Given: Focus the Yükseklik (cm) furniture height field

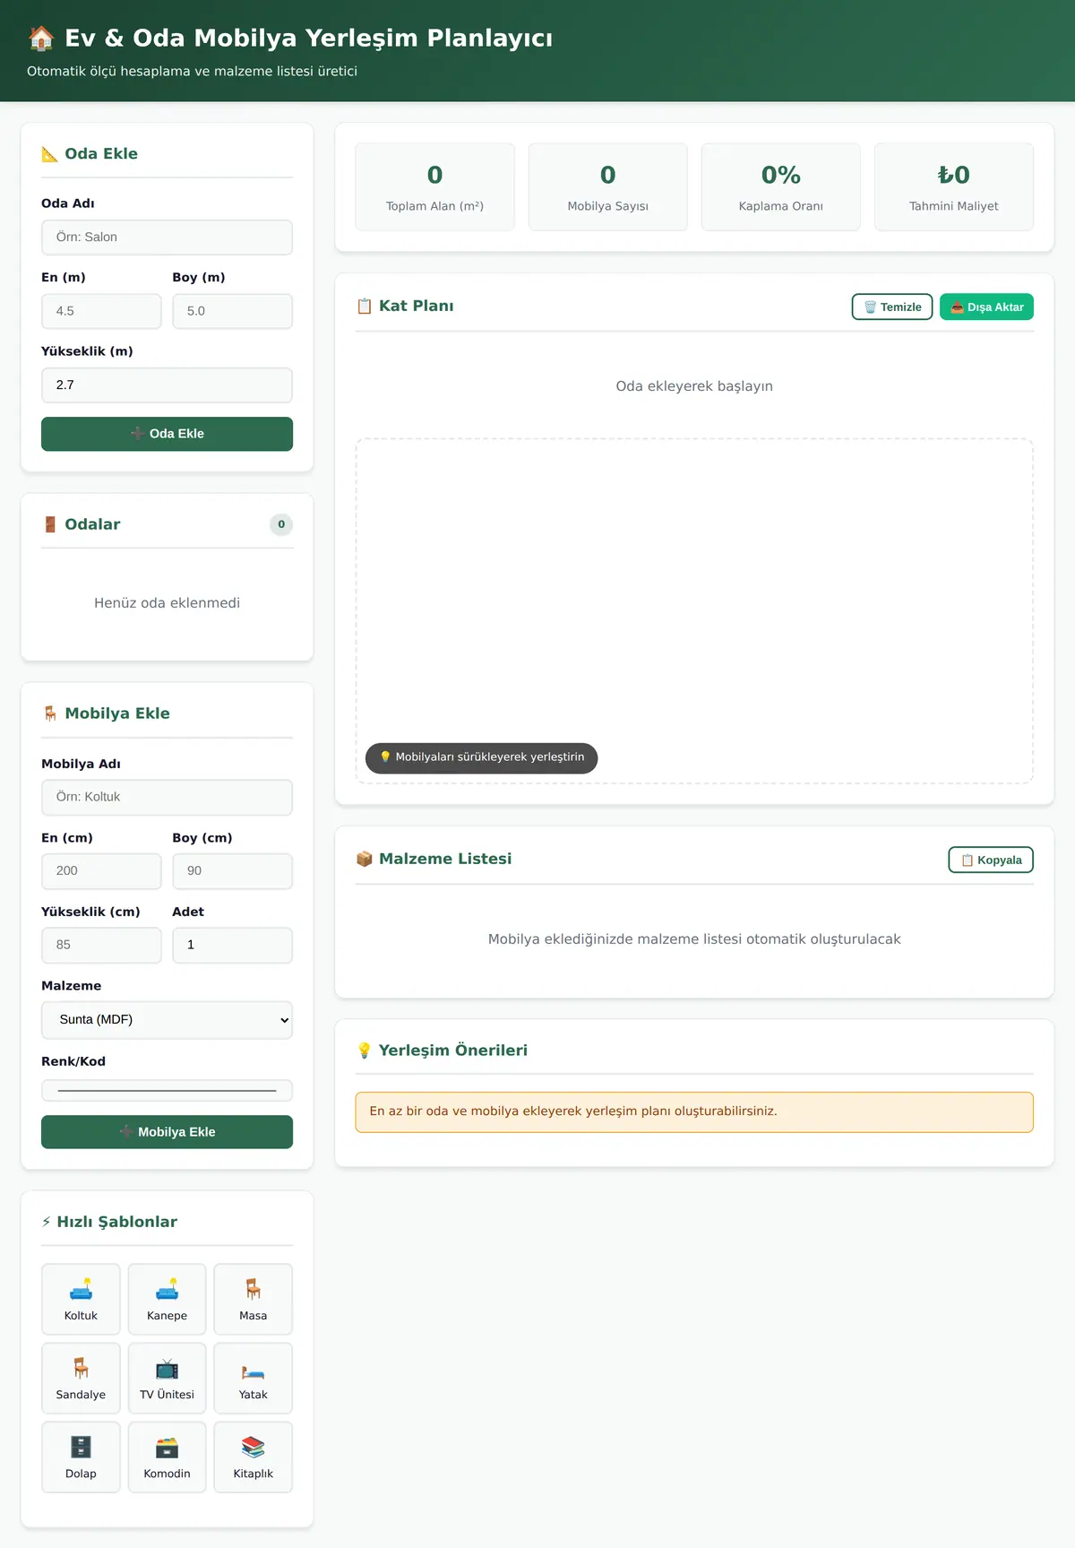Looking at the screenshot, I should coord(101,945).
